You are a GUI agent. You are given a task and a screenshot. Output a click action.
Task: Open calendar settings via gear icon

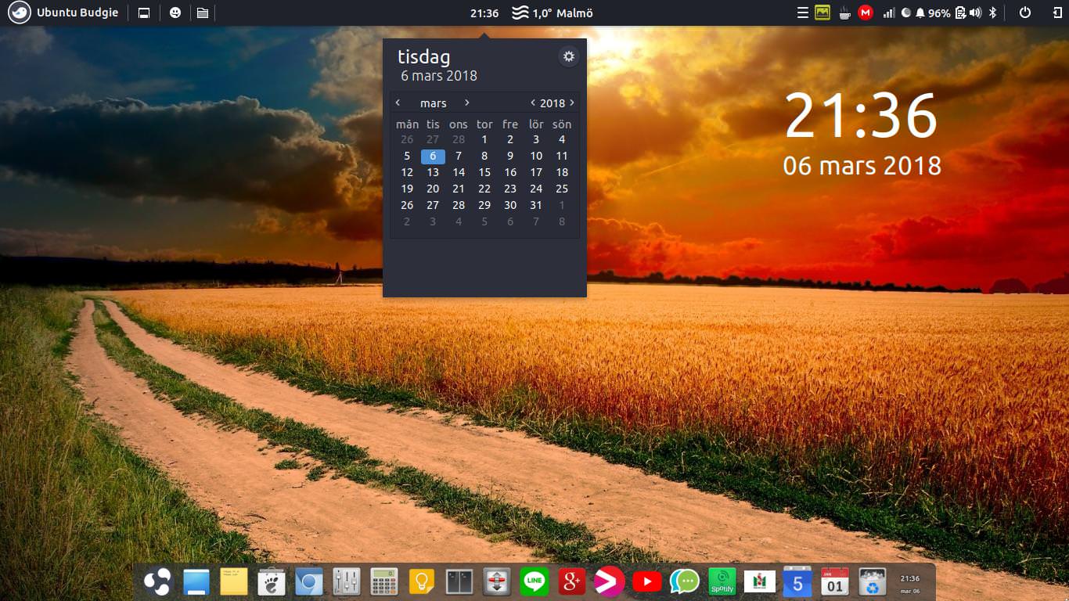(x=569, y=56)
